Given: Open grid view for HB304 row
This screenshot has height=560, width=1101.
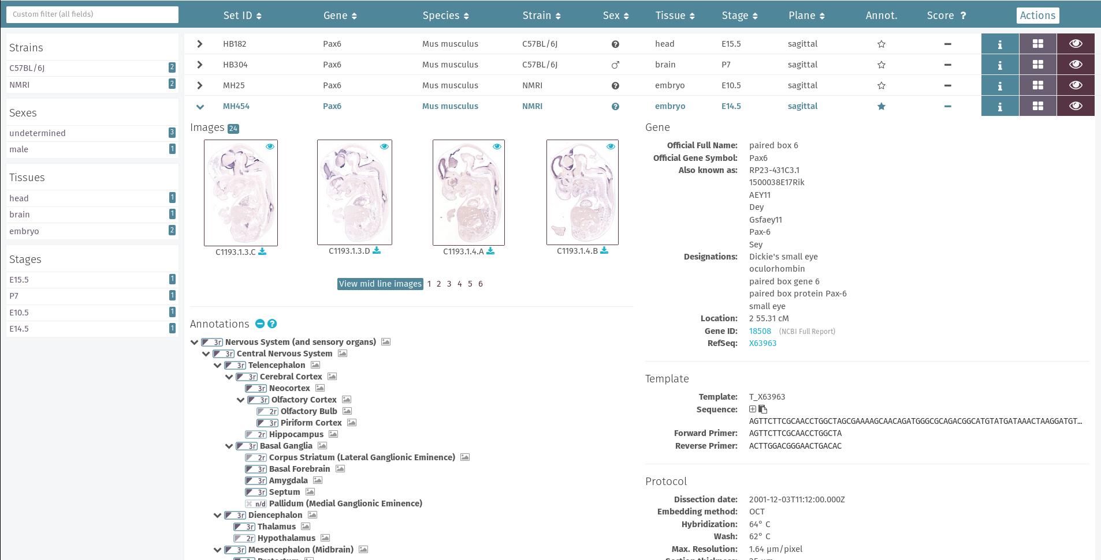Looking at the screenshot, I should point(1038,65).
